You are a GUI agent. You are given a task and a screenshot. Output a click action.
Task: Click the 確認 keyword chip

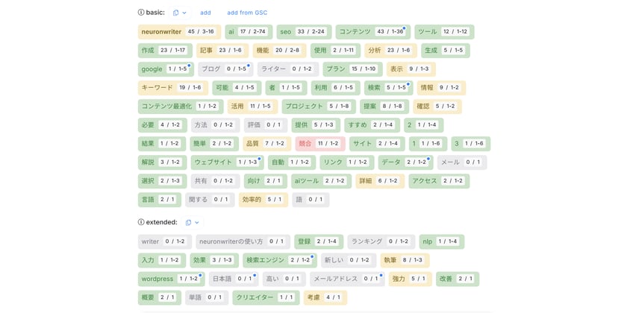pos(437,107)
